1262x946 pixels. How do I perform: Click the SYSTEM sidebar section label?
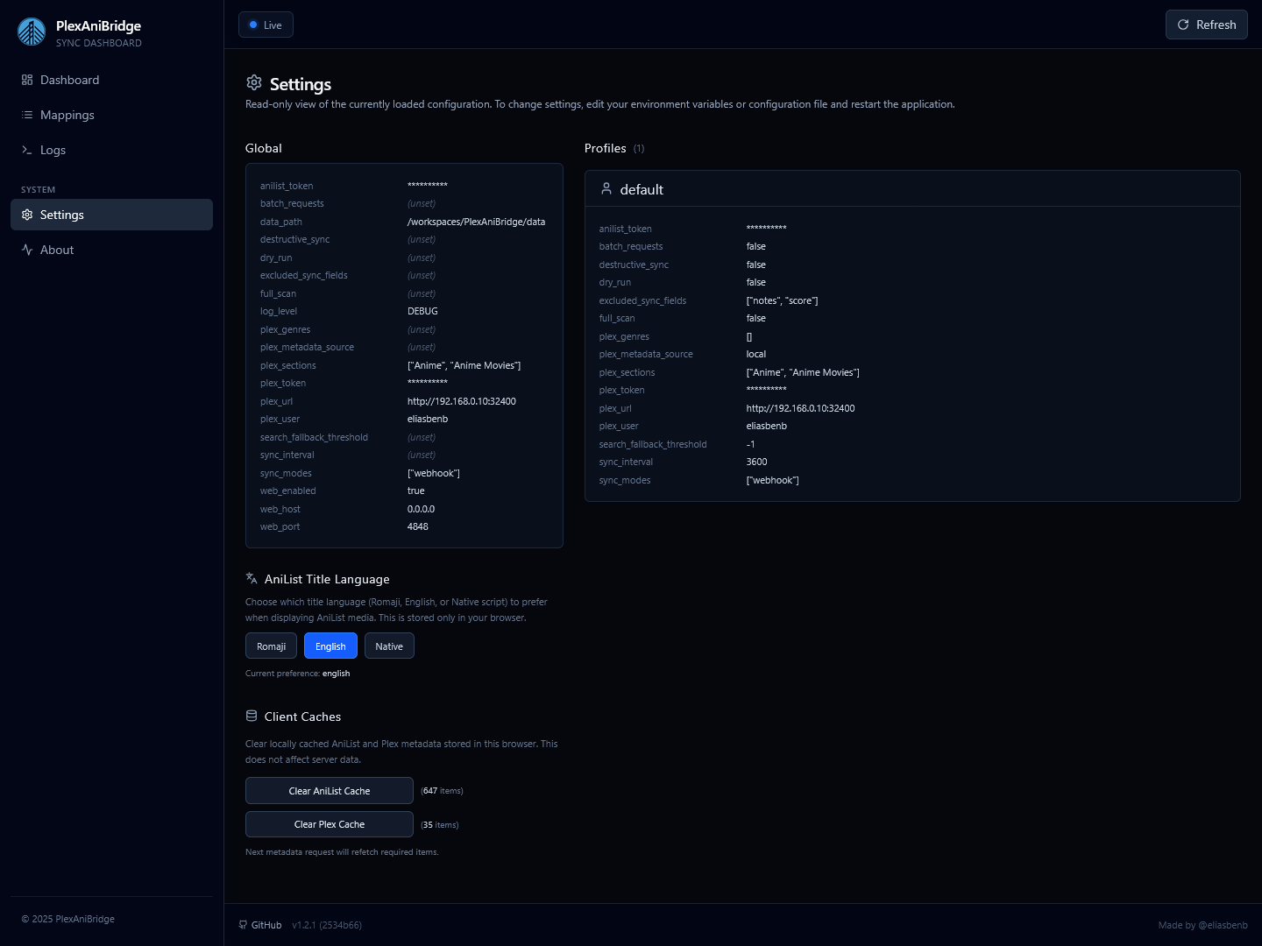[38, 189]
